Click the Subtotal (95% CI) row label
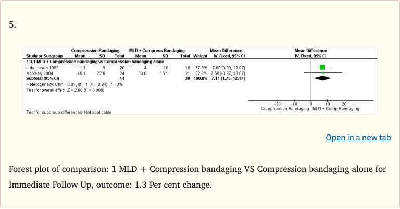 (x=42, y=78)
